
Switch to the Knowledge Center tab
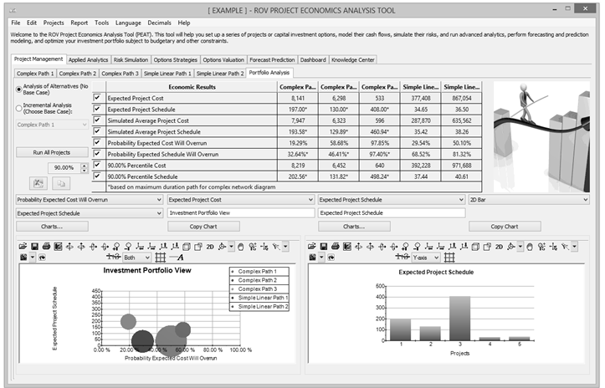click(x=352, y=59)
